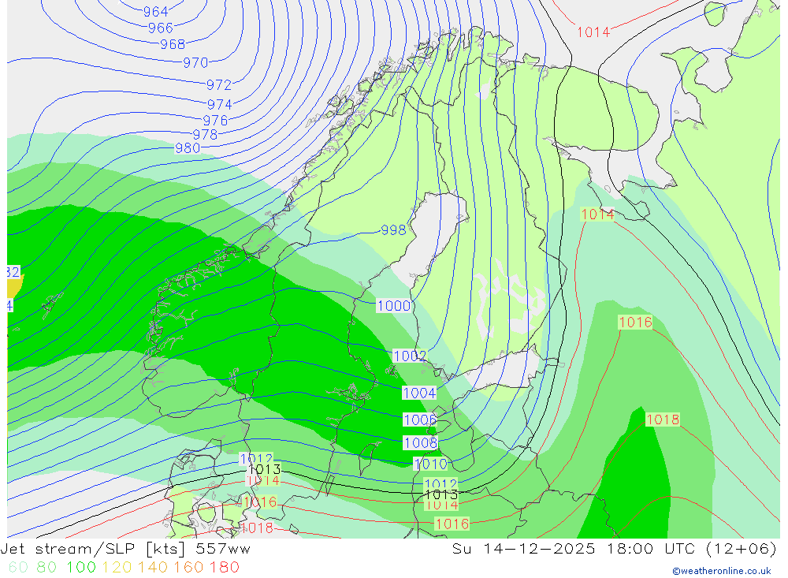
Task: Click the red 1014 label at the map's top edge
Action: [x=593, y=32]
